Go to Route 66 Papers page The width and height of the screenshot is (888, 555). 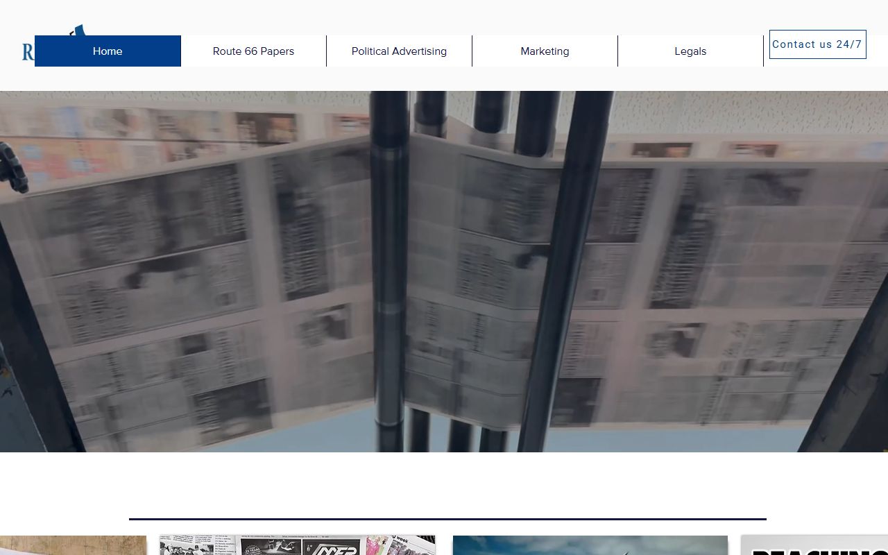click(x=253, y=51)
